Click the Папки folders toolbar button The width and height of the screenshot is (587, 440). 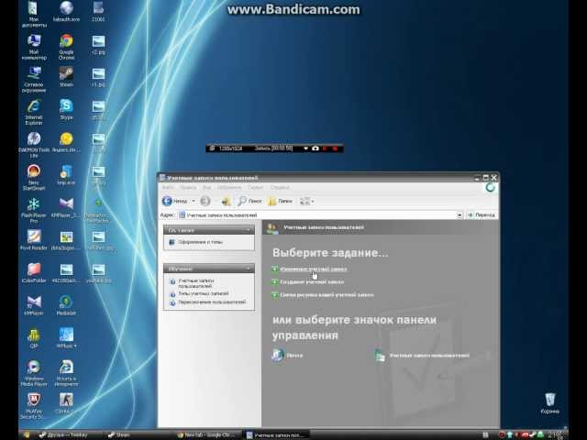click(x=280, y=201)
